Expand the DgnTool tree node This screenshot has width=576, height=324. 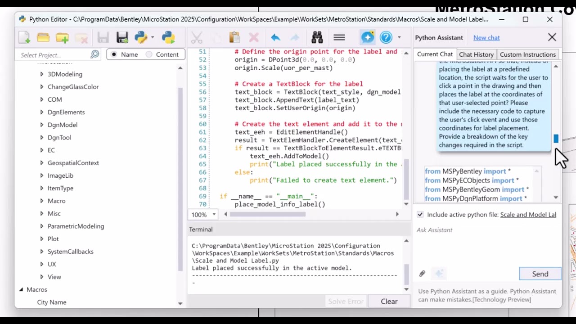click(42, 137)
